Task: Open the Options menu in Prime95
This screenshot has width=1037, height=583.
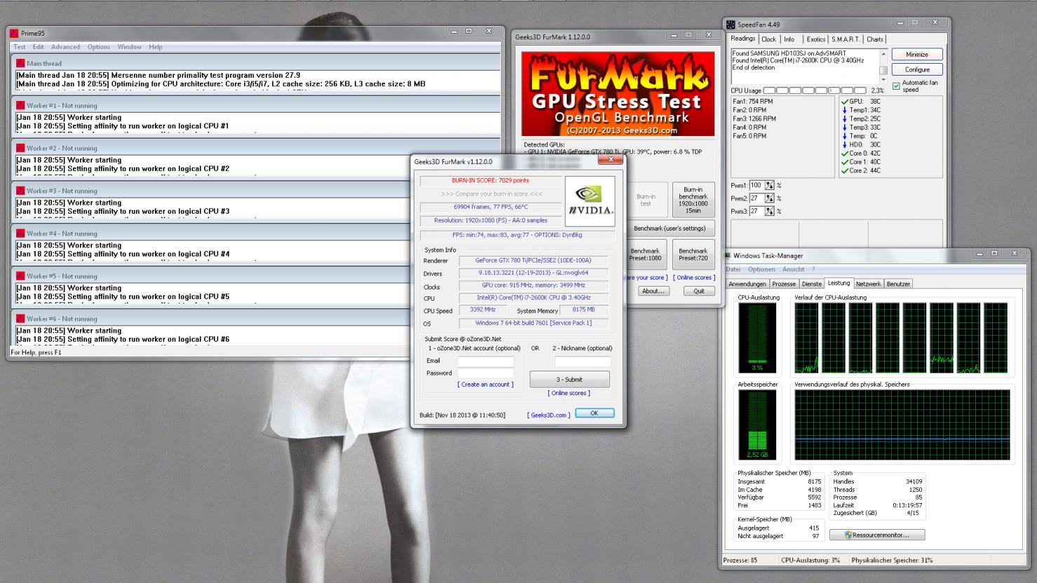Action: click(99, 47)
